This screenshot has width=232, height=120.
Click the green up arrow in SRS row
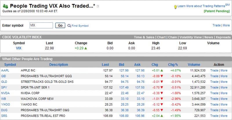(162, 116)
